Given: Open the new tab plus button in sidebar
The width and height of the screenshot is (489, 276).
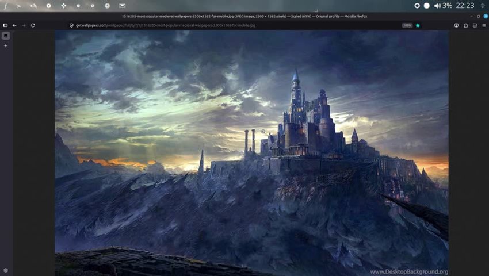Looking at the screenshot, I should tap(6, 45).
